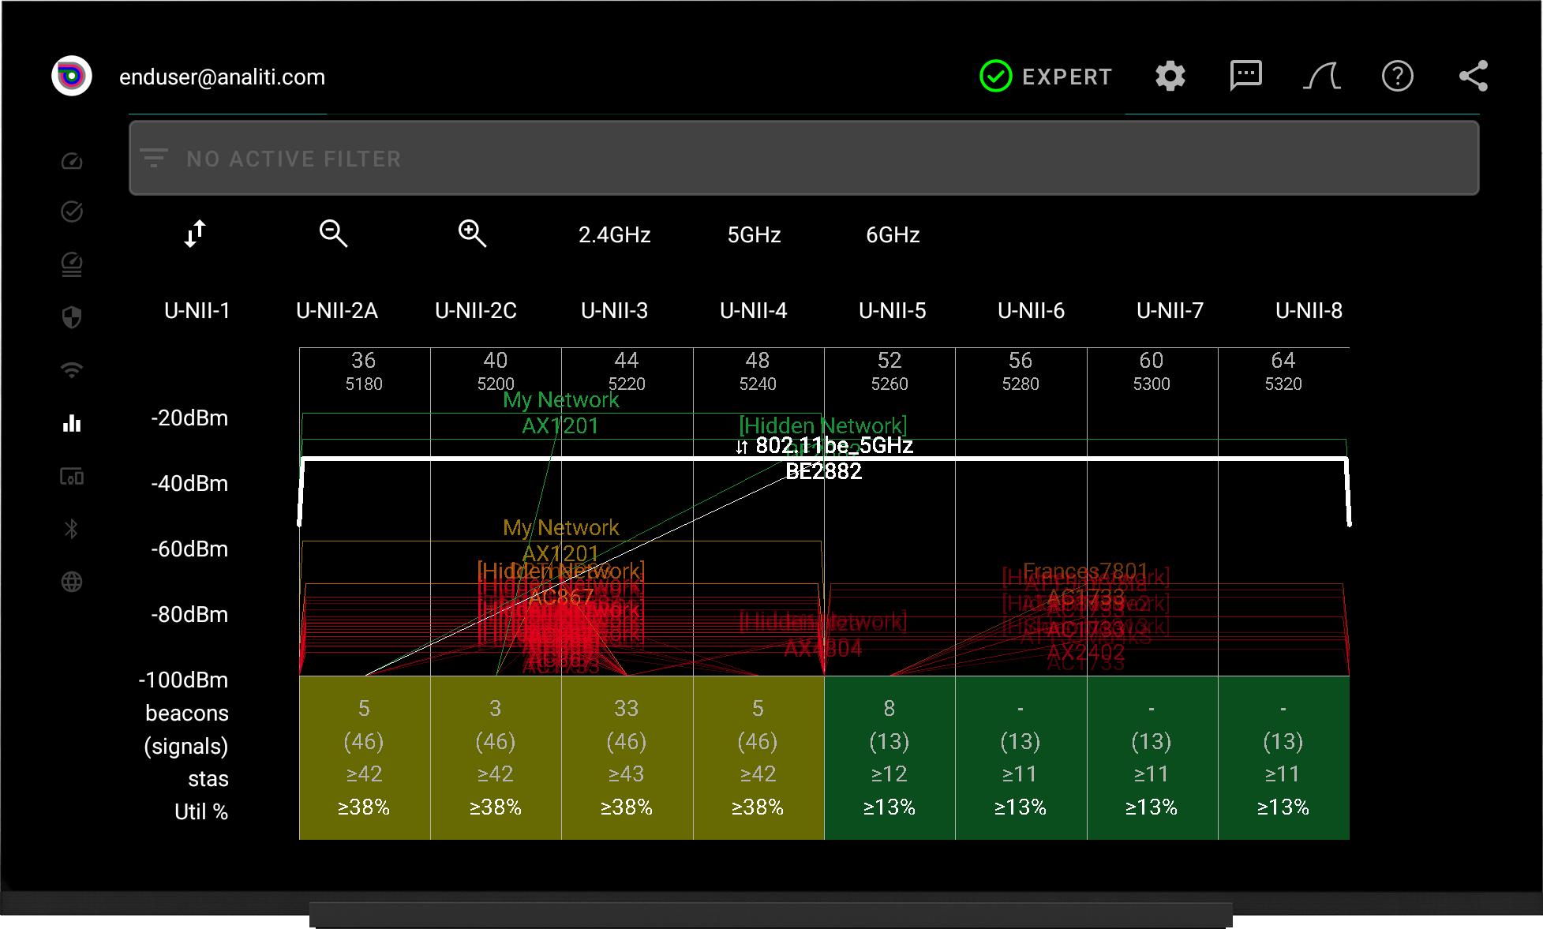Open the signal curve icon
The height and width of the screenshot is (929, 1543).
pyautogui.click(x=1321, y=77)
